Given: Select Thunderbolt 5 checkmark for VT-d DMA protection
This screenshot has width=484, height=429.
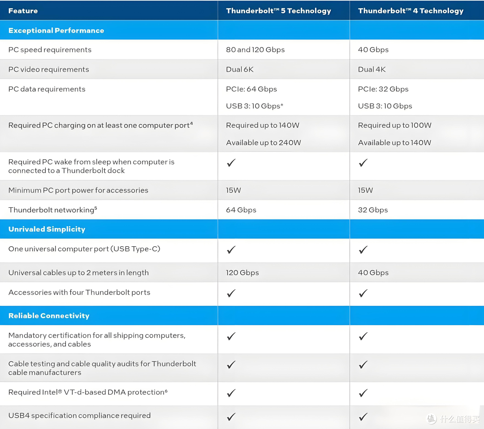Looking at the screenshot, I should (x=231, y=393).
